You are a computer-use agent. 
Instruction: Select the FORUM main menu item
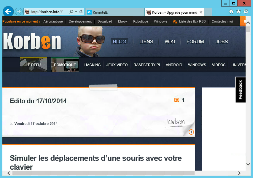(195, 42)
